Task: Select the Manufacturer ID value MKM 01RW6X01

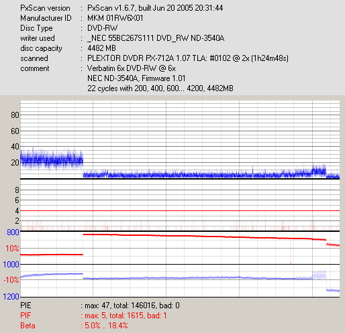Action: click(115, 18)
